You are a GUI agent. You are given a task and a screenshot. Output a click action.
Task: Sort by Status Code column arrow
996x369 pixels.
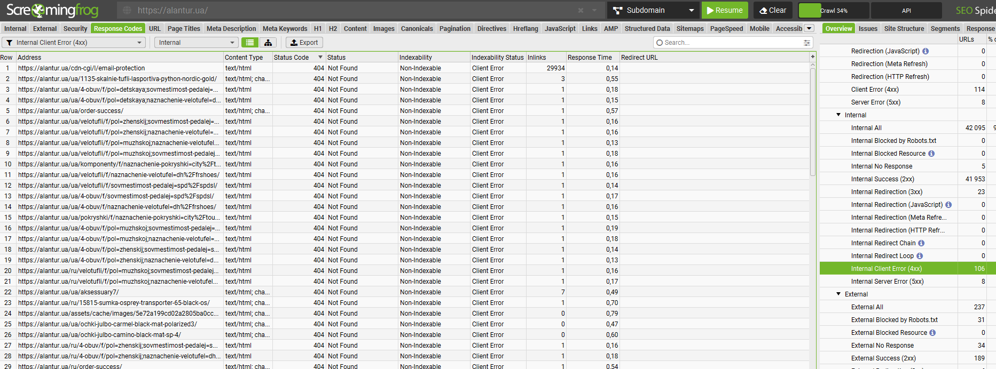320,57
